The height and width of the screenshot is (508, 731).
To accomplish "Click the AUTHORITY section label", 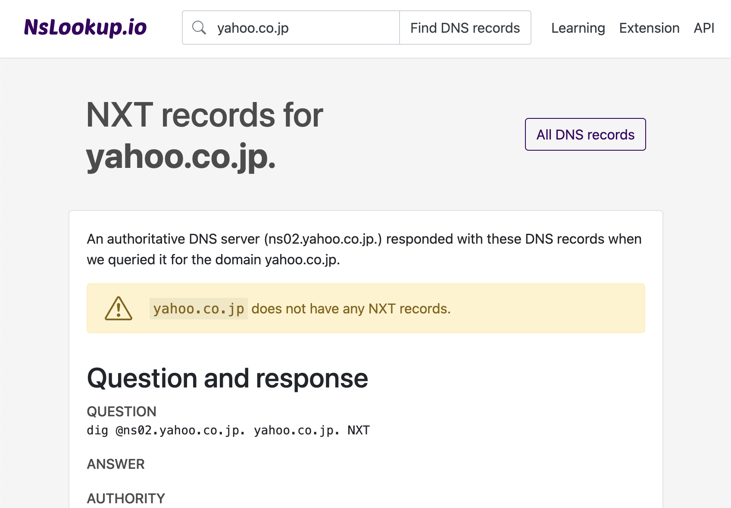I will [125, 498].
